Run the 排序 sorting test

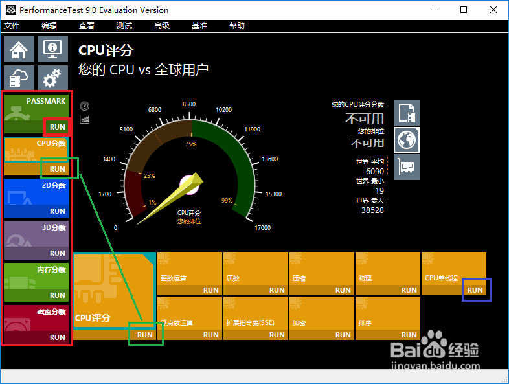coord(409,335)
